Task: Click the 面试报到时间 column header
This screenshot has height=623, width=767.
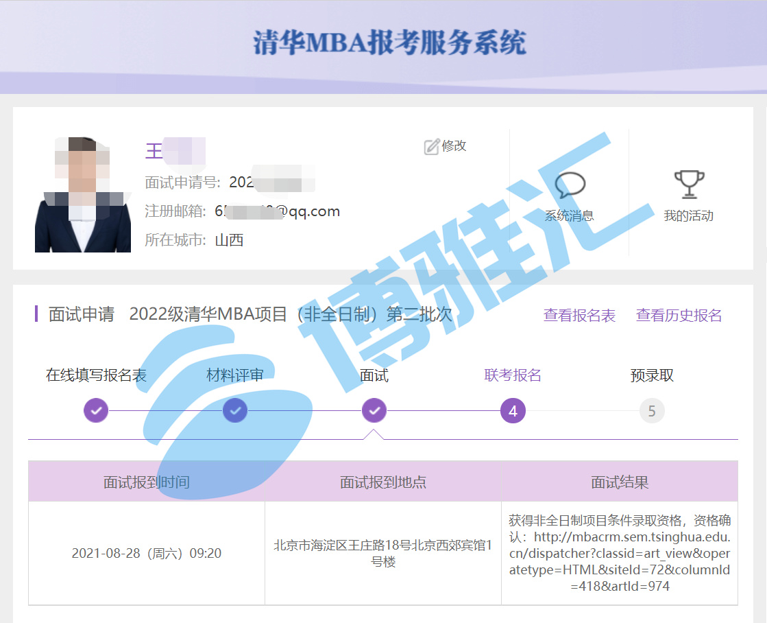Action: 146,482
